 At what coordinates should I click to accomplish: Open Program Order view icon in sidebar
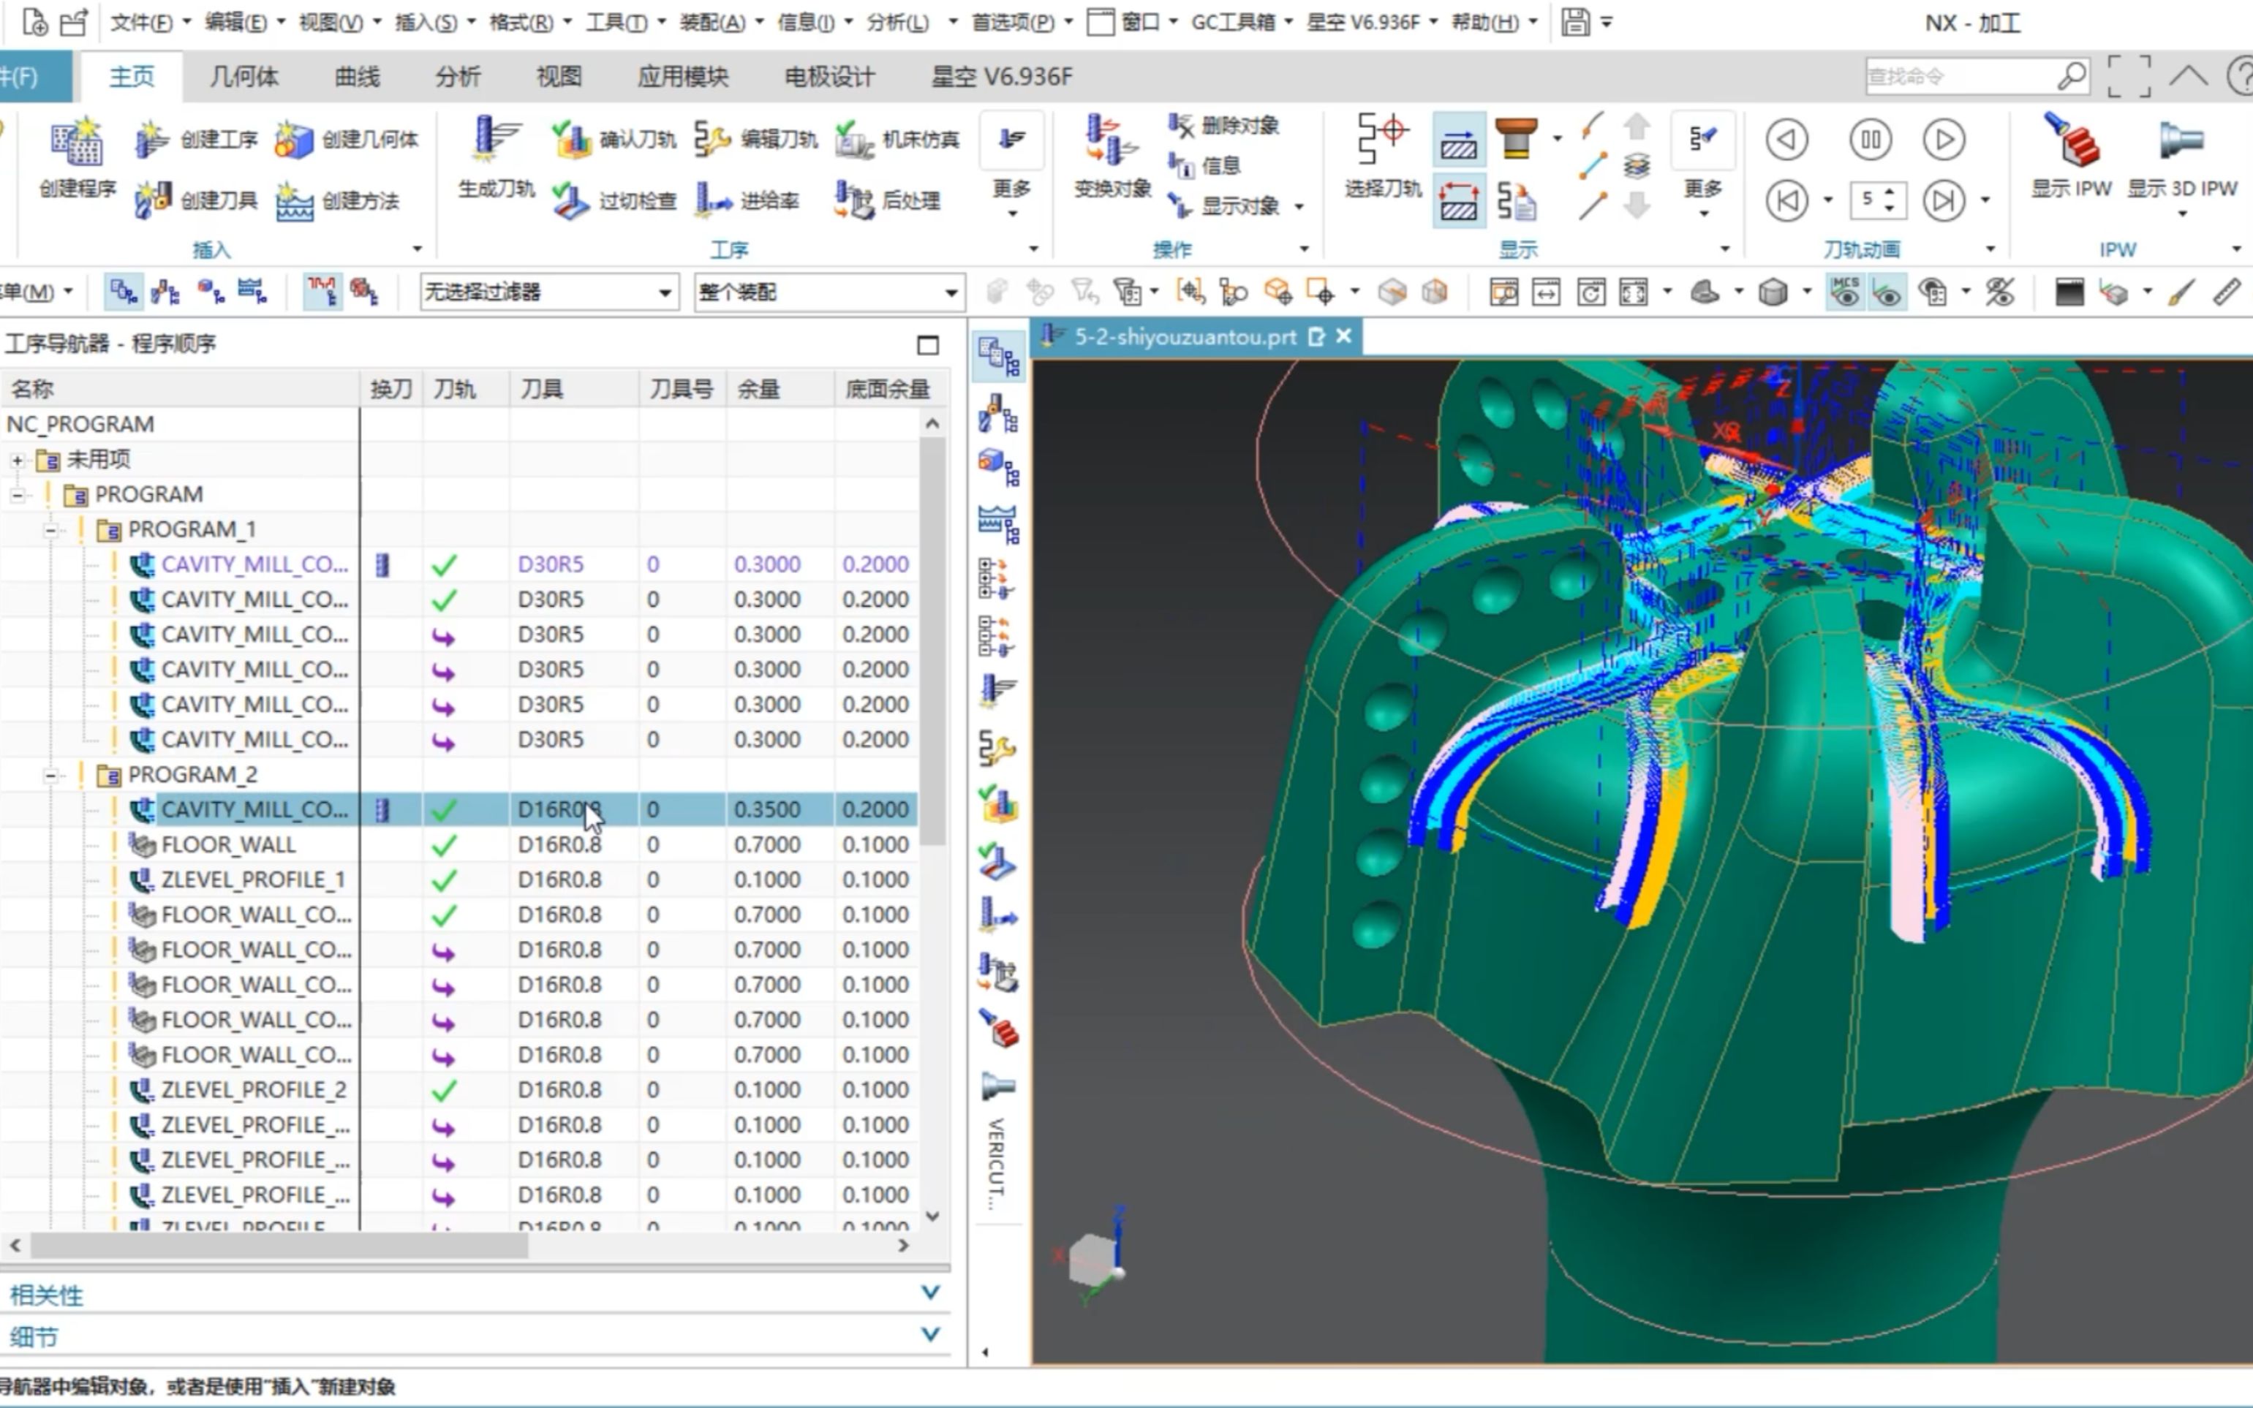998,357
